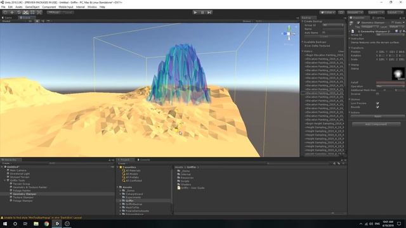Viewport: 406px width, 228px height.
Task: Open the Component menu
Action: tap(49, 7)
